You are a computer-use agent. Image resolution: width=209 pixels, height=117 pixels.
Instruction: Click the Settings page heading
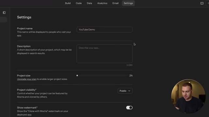click(24, 17)
